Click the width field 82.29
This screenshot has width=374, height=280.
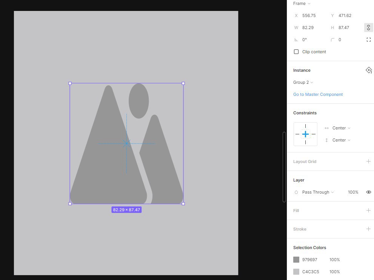pyautogui.click(x=308, y=28)
